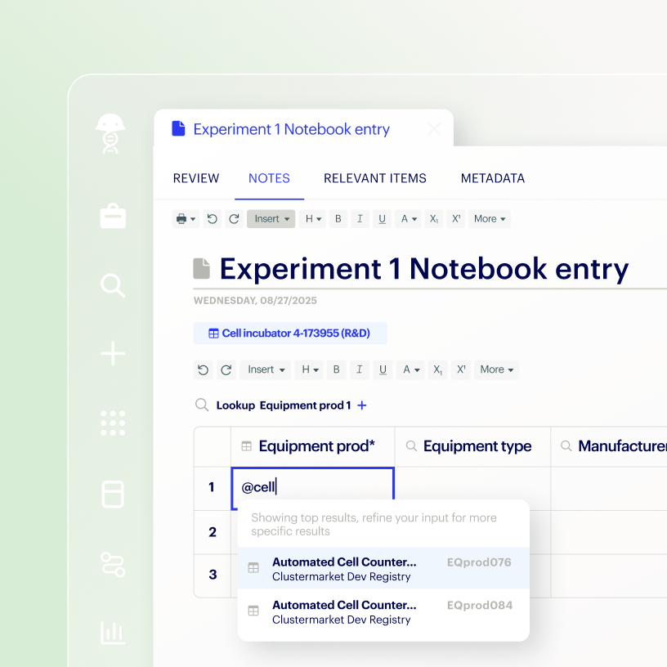Open the sidebar workflows icon
This screenshot has height=667, width=667.
pos(113,565)
